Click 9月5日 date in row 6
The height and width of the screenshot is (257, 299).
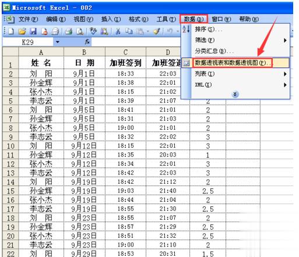click(85, 110)
